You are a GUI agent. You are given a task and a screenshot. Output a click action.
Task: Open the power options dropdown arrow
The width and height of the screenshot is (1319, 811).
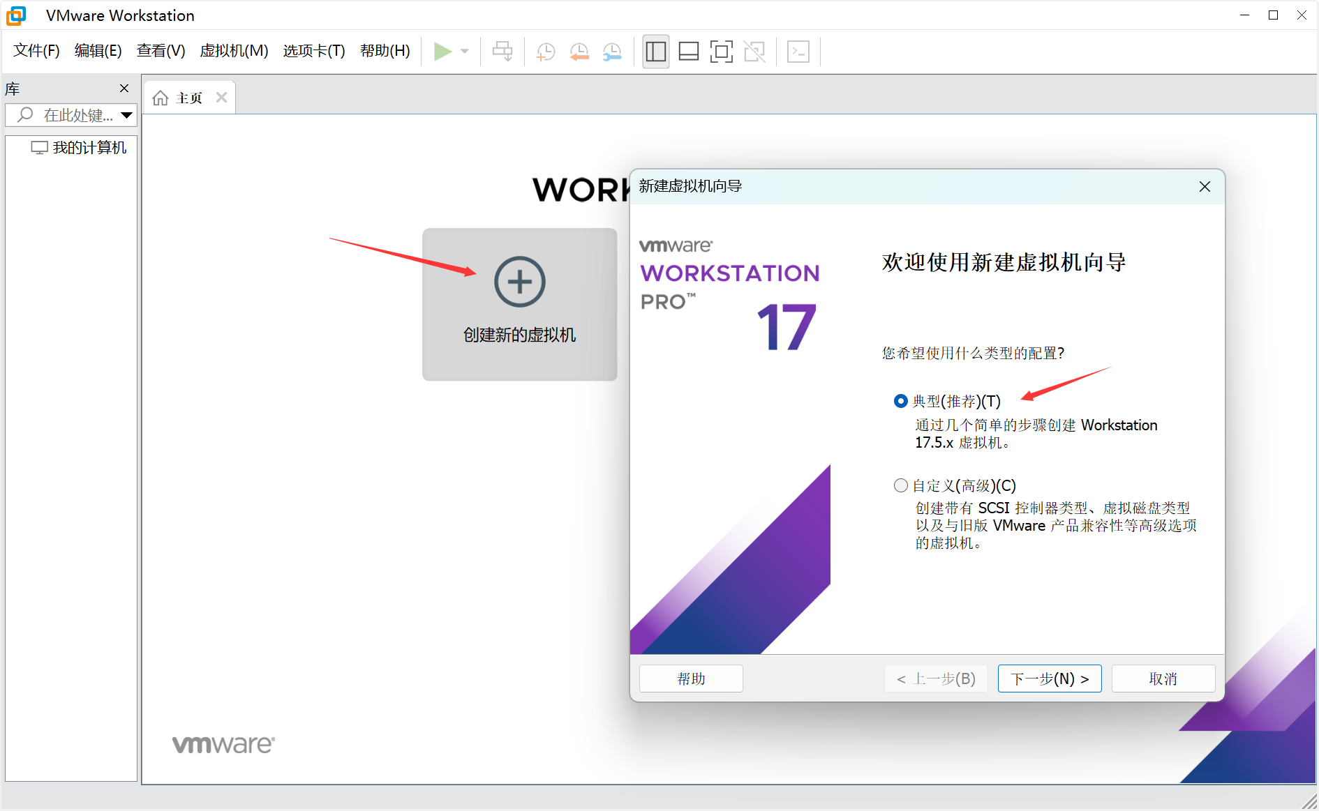pos(465,52)
